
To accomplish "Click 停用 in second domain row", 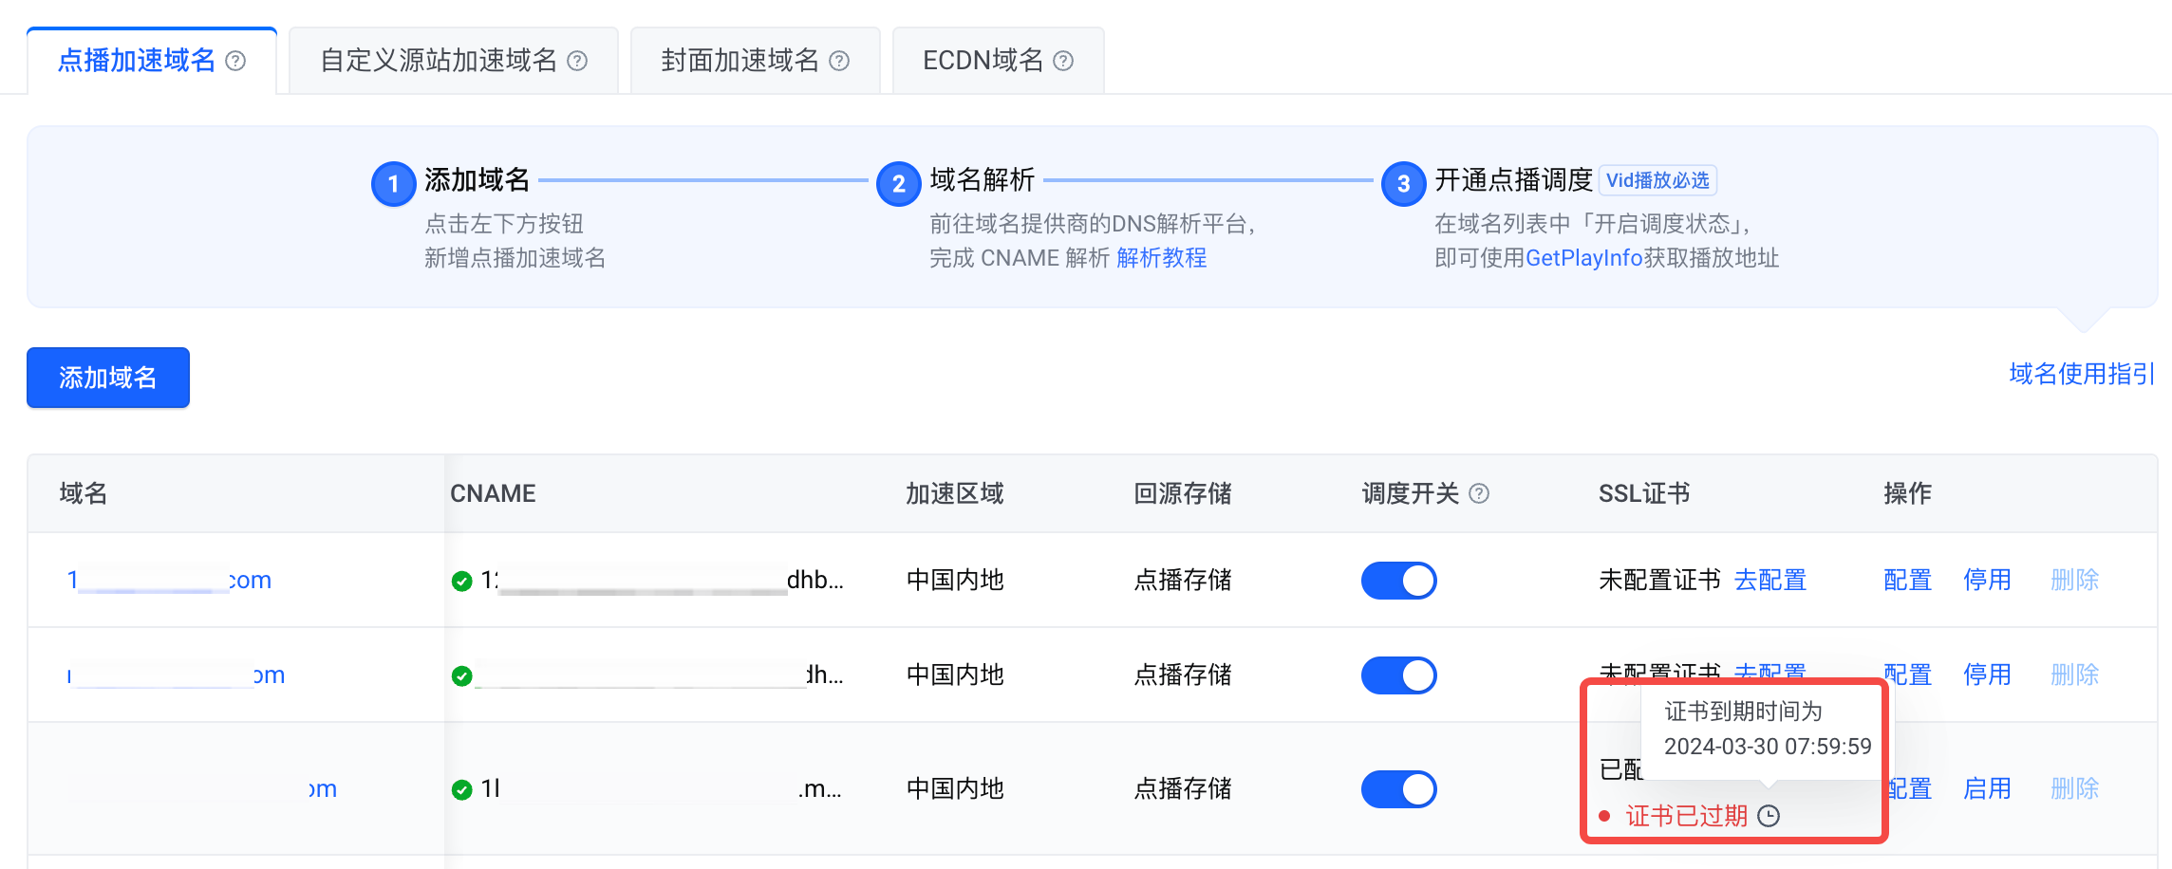I will click(1988, 675).
